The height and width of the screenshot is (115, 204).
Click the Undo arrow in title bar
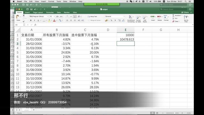(x=35, y=9)
